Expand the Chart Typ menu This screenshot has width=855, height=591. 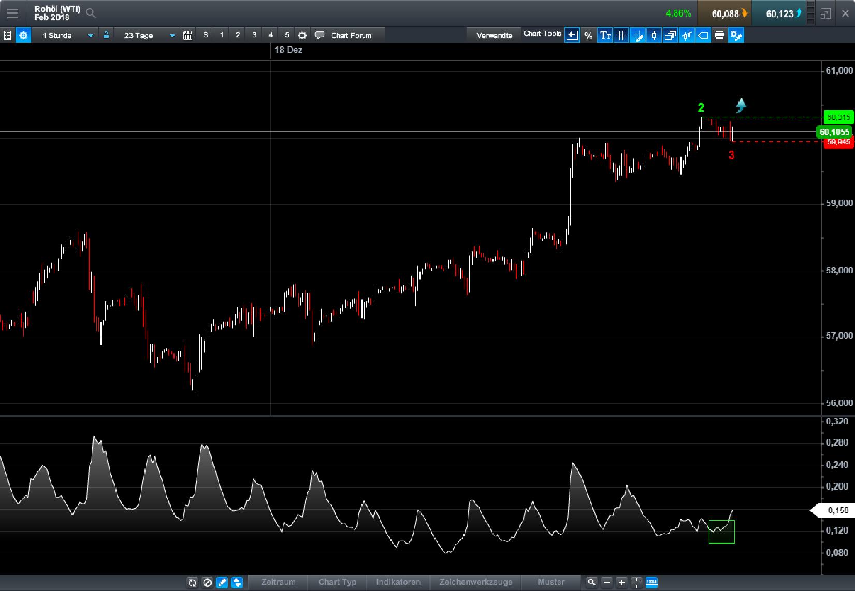click(x=337, y=582)
